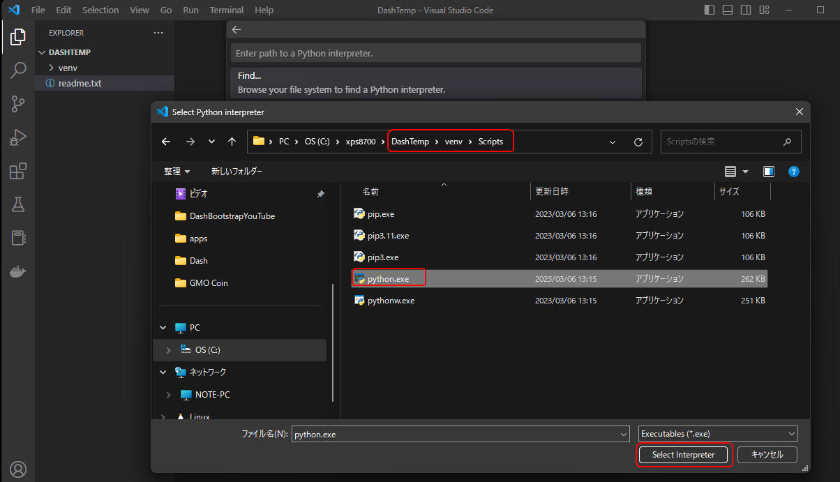Open file type Executables (*.exe) combo box
The height and width of the screenshot is (482, 840).
pos(718,434)
